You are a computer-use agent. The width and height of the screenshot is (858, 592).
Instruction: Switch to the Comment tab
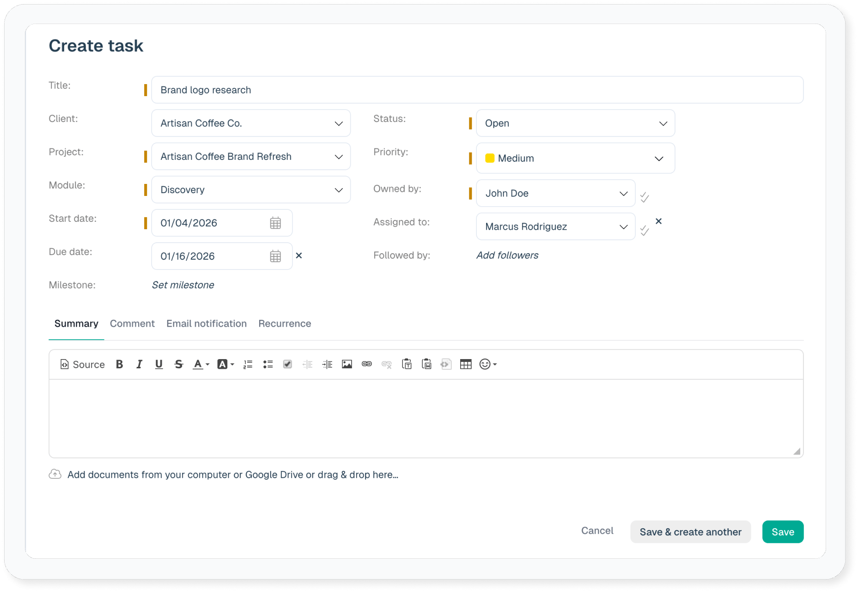click(x=132, y=323)
